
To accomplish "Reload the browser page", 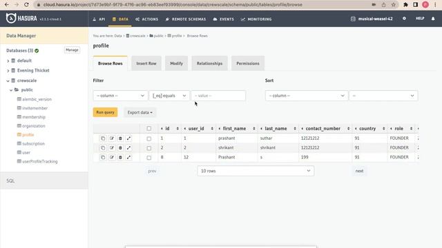I will (x=26, y=5).
